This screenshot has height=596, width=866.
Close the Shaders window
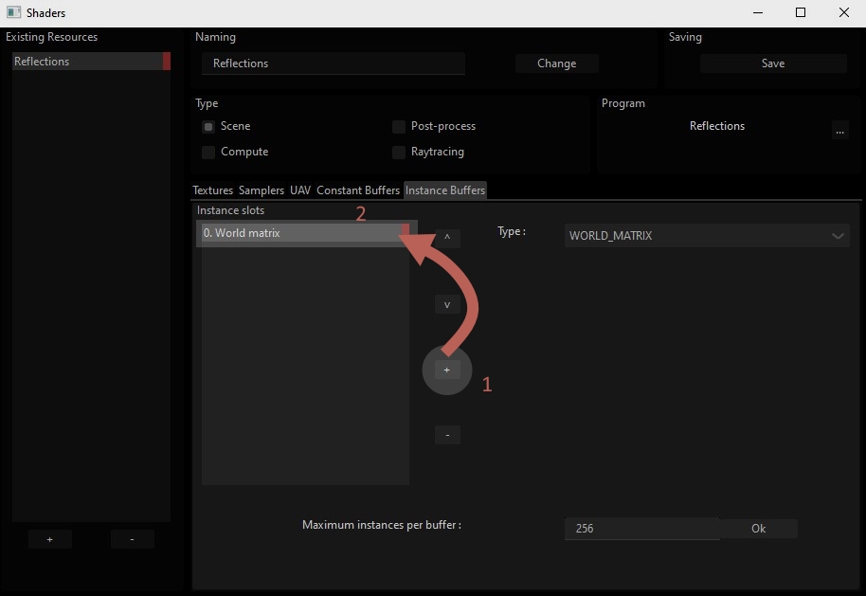coord(844,12)
